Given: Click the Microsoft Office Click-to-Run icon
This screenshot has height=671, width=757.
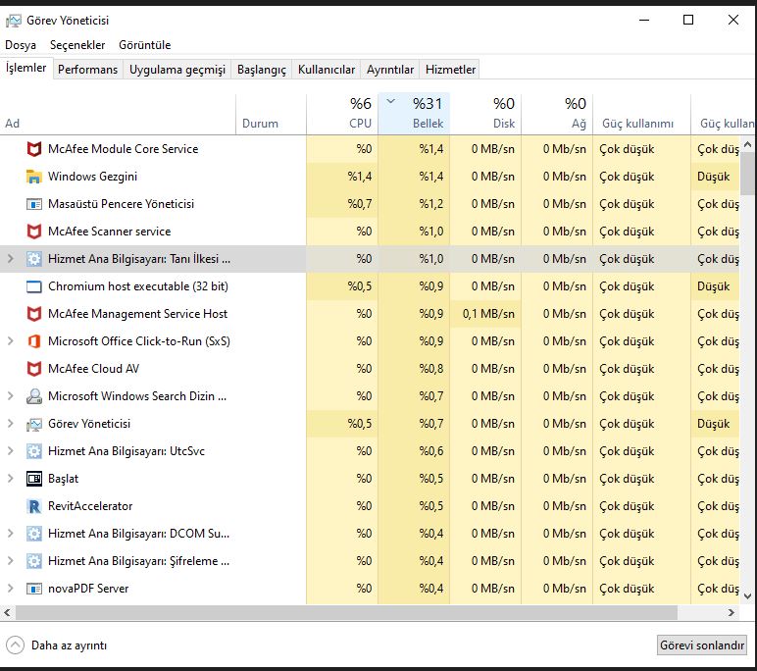Looking at the screenshot, I should coord(33,341).
